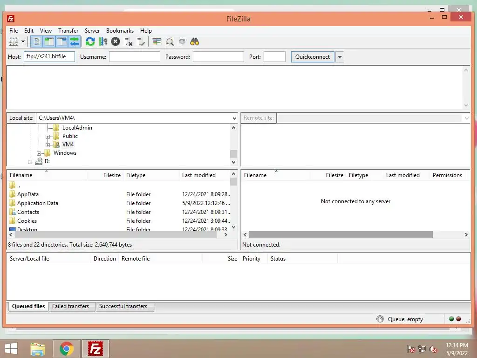Expand the Windows folder node

point(39,153)
